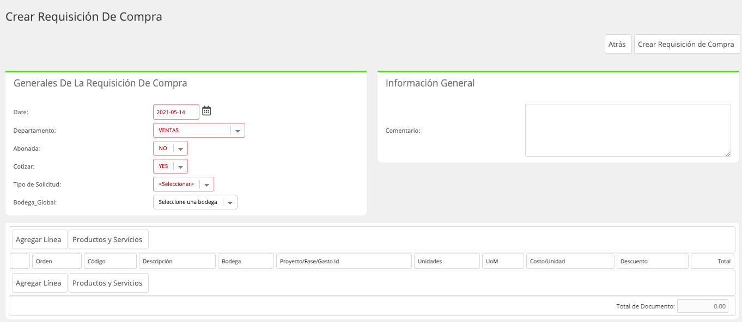Click the "Cotizar:" field label
The height and width of the screenshot is (322, 742).
pos(25,166)
